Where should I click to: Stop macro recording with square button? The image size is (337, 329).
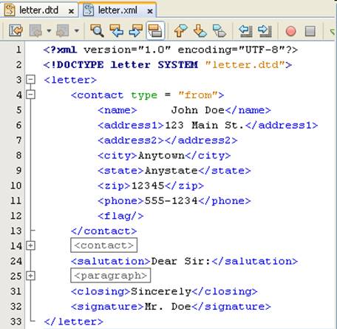[310, 31]
